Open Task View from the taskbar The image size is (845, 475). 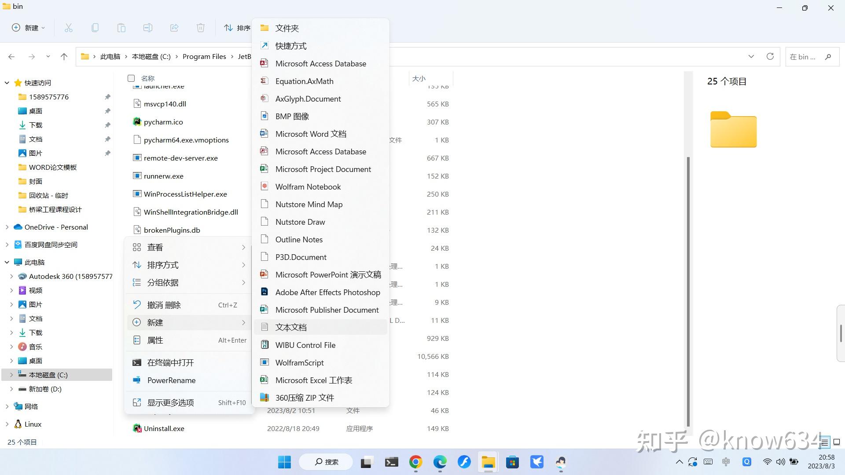366,462
